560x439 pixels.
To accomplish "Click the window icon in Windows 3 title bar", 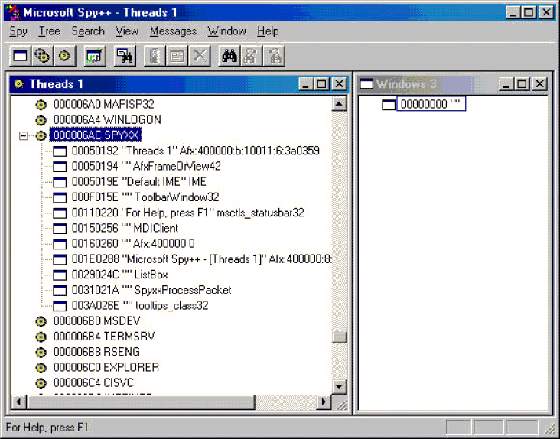I will coord(366,84).
